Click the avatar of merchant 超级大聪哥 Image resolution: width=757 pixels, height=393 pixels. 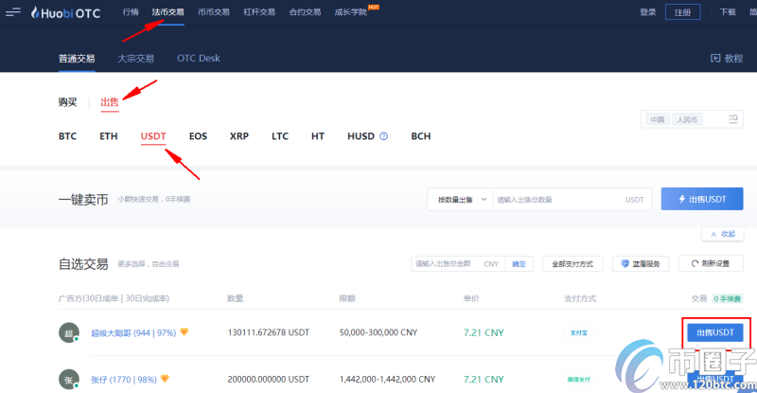pos(68,333)
